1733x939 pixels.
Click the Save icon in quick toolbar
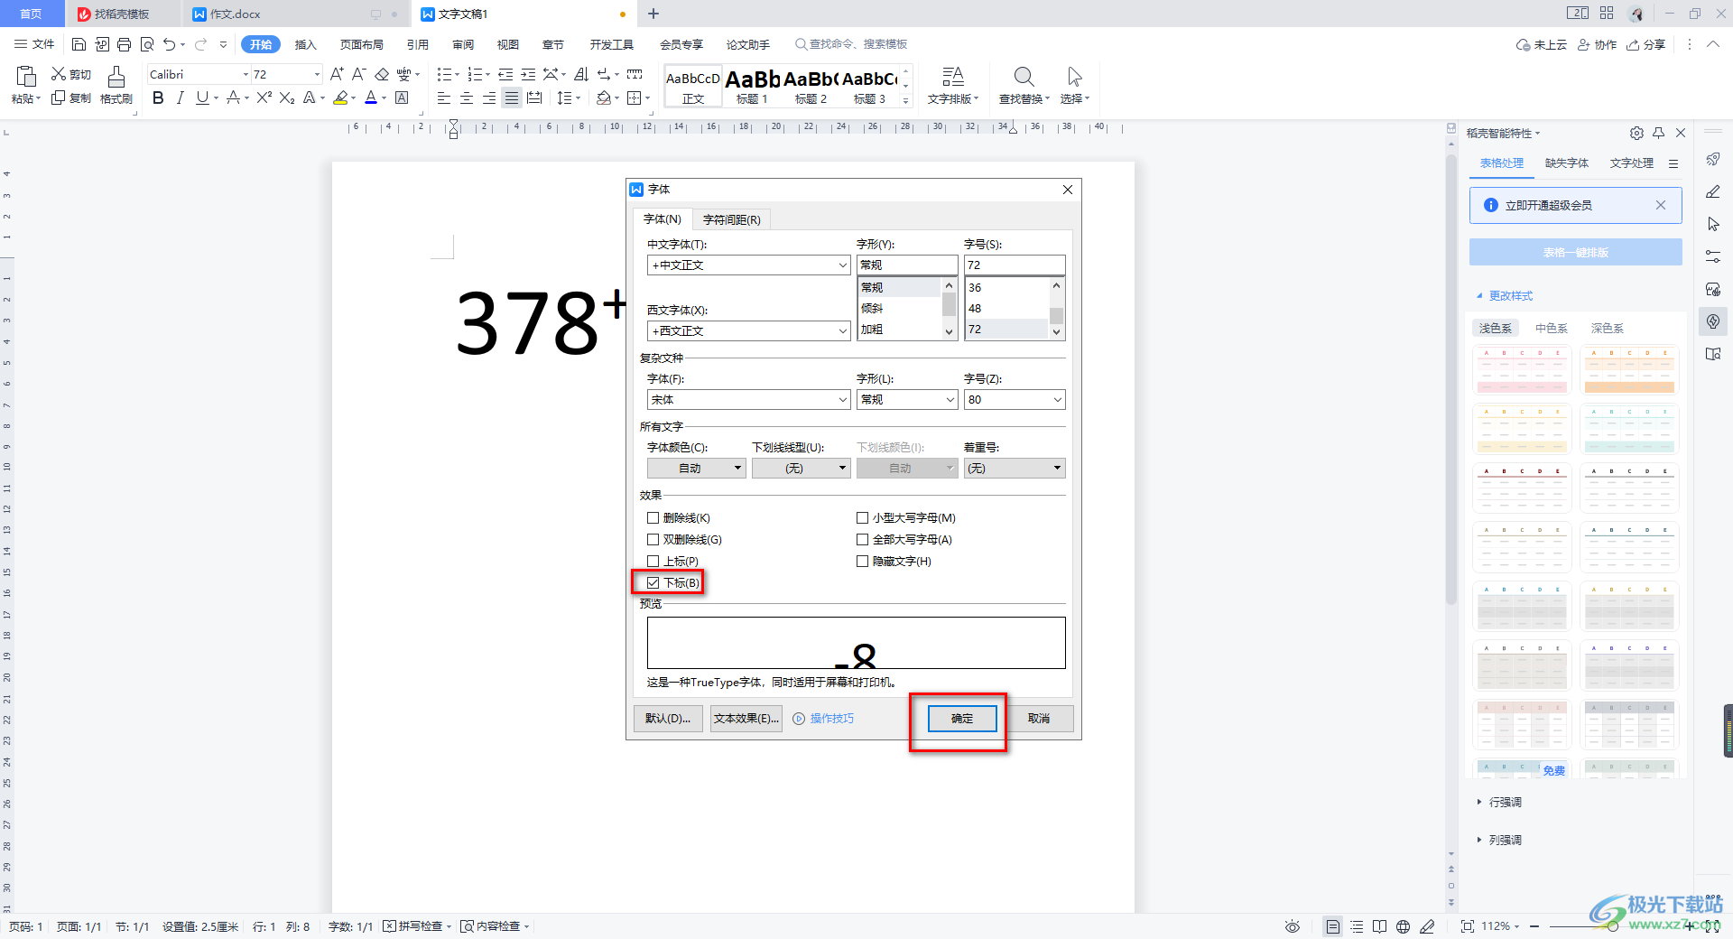coord(79,44)
